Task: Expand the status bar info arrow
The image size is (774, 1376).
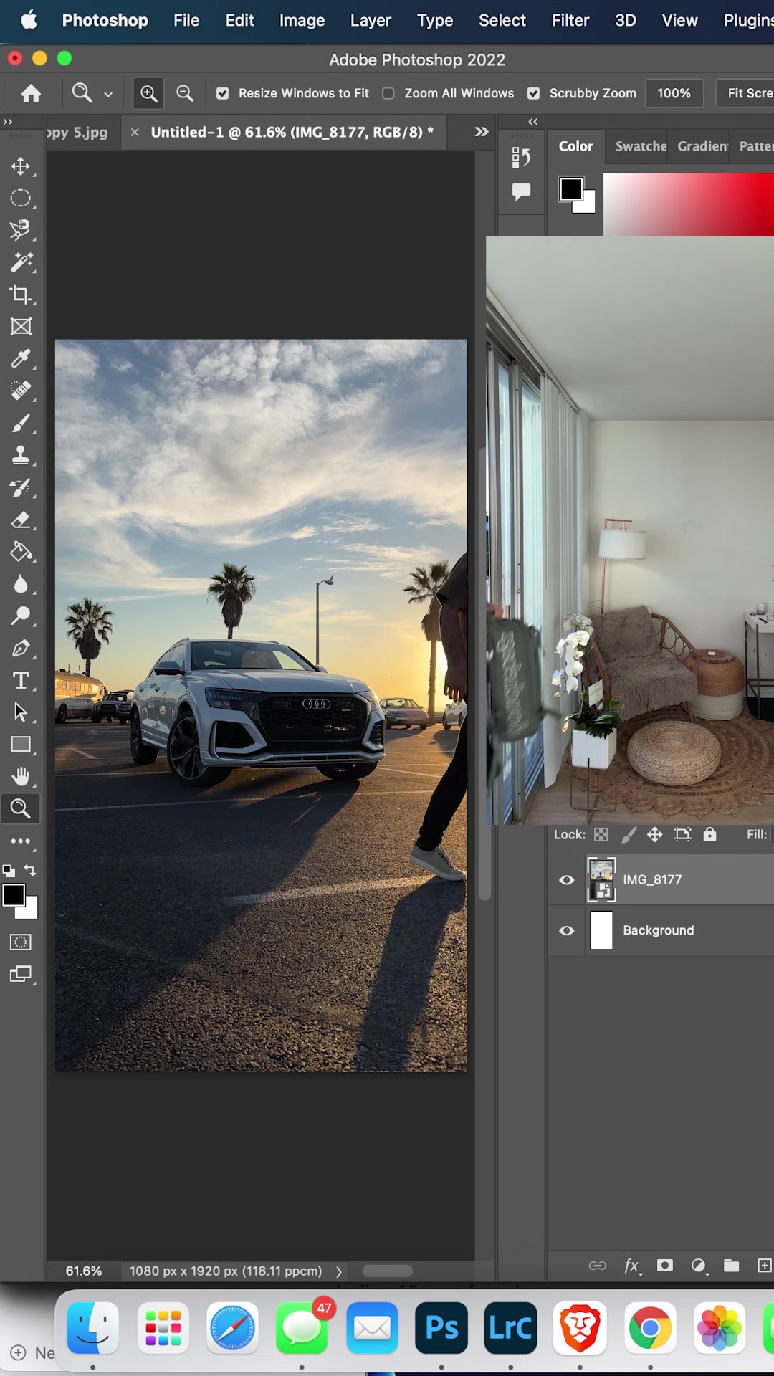Action: click(x=339, y=1271)
